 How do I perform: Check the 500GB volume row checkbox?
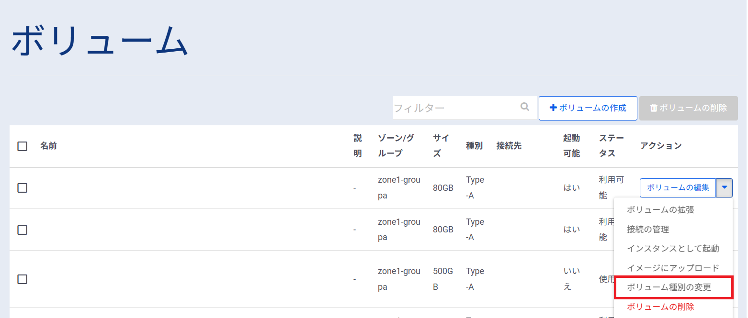[22, 279]
